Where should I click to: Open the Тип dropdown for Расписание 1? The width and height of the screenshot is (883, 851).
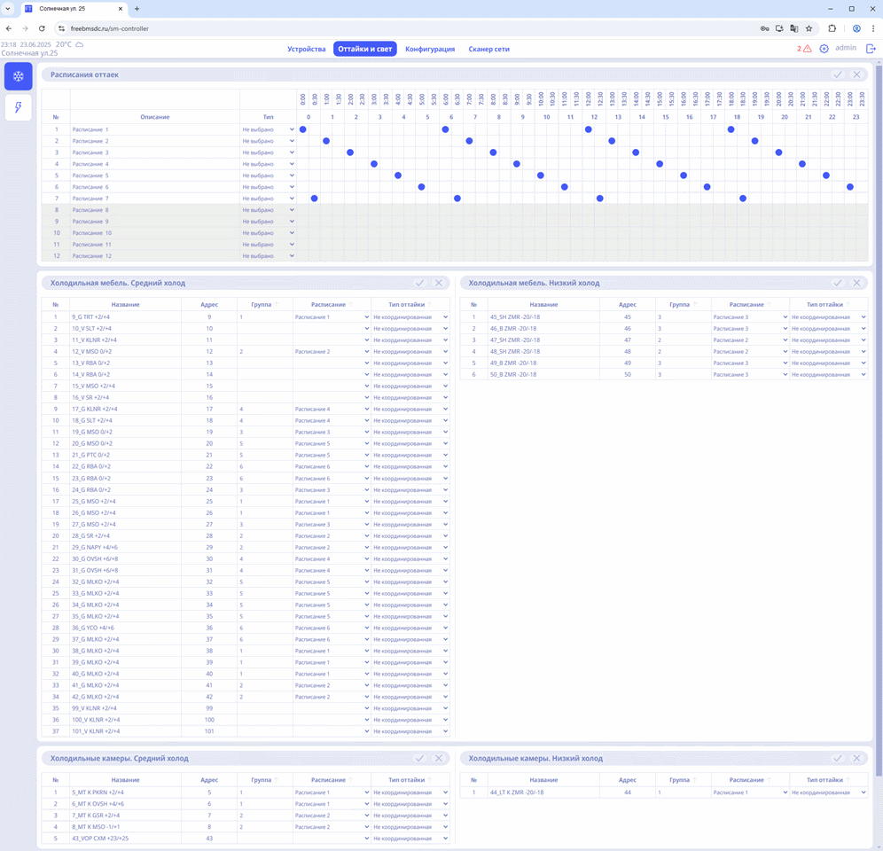[x=268, y=129]
